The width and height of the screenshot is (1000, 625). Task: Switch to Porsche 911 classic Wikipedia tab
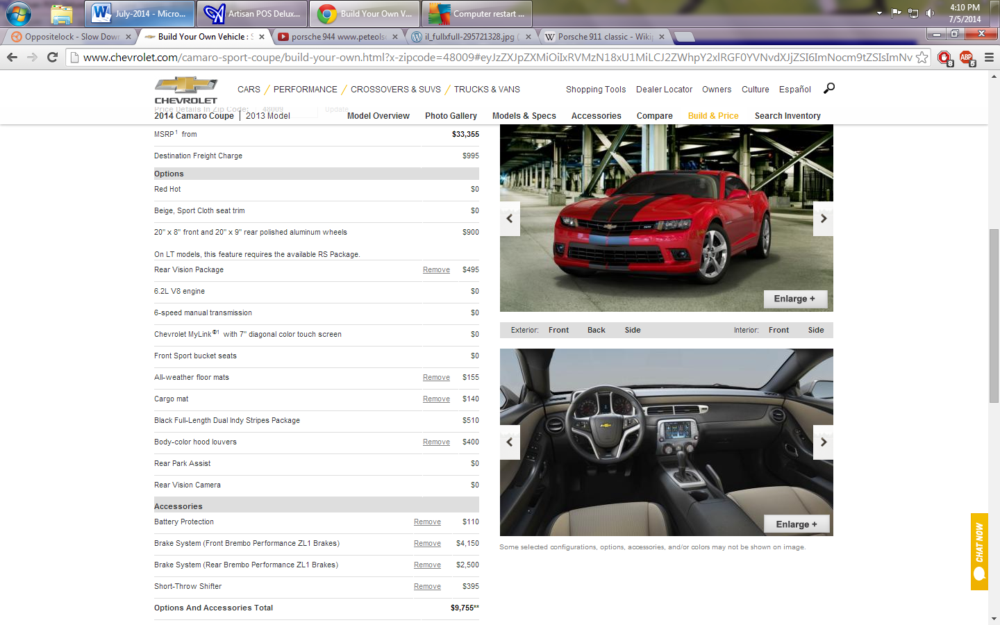click(604, 37)
